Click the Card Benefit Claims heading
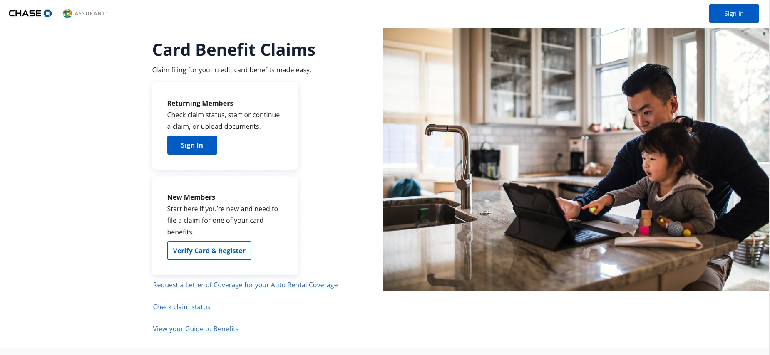Image resolution: width=770 pixels, height=355 pixels. tap(233, 50)
